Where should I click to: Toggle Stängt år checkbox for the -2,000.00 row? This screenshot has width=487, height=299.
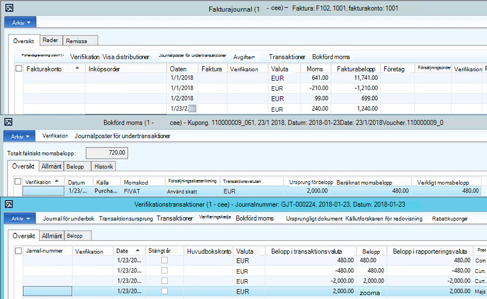[x=164, y=280]
